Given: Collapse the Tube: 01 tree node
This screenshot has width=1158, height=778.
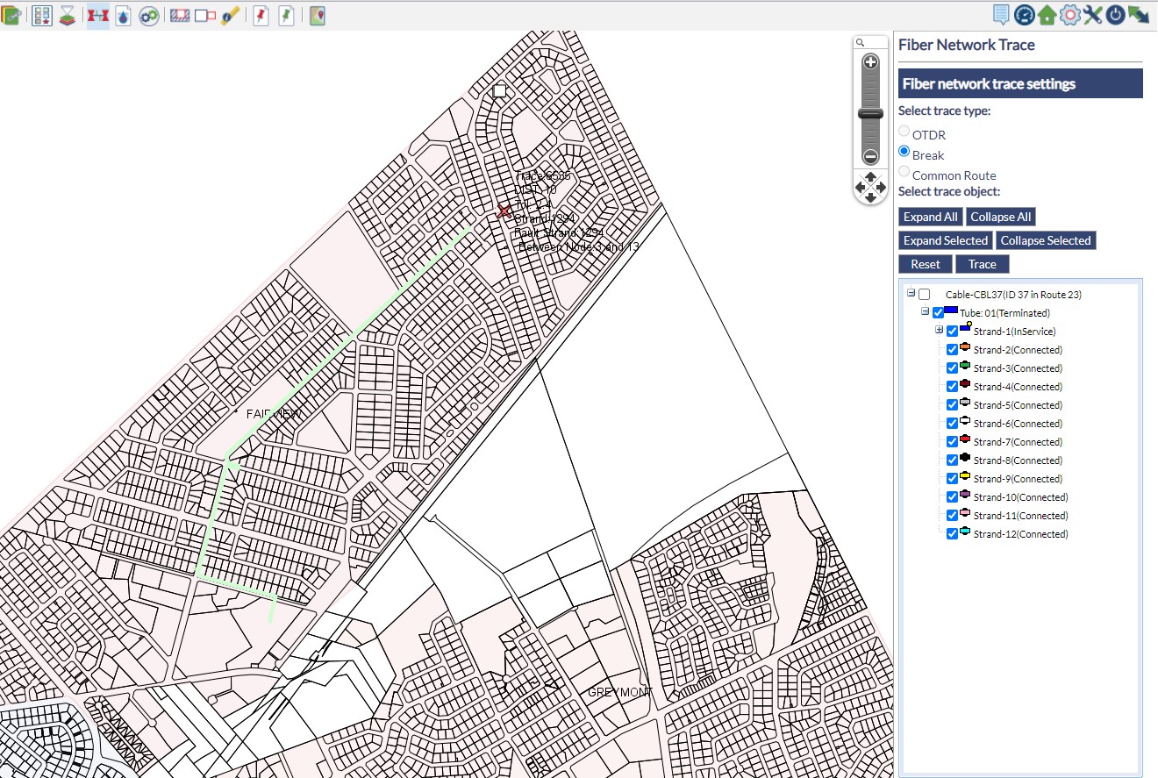Looking at the screenshot, I should [x=925, y=312].
